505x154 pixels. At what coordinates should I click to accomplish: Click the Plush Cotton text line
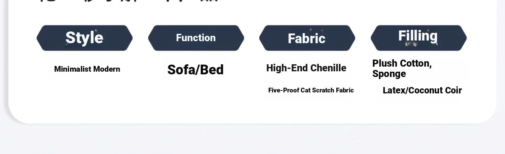click(402, 63)
